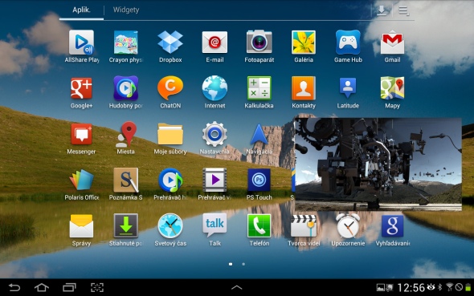Open the Prehrávač videa video player
The image size is (474, 296).
(215, 180)
